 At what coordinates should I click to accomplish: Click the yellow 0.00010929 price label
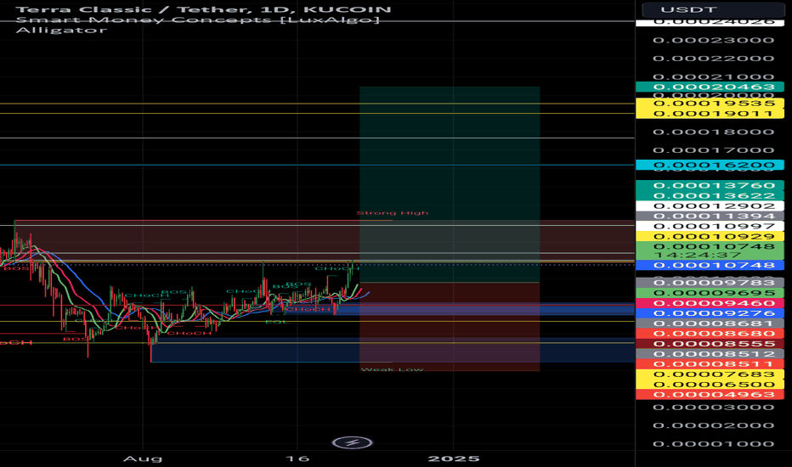coord(710,236)
